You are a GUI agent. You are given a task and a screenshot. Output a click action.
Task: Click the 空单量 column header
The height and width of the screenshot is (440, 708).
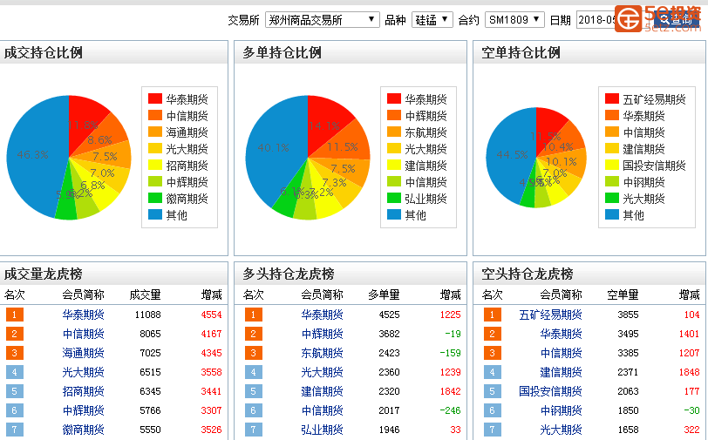623,295
